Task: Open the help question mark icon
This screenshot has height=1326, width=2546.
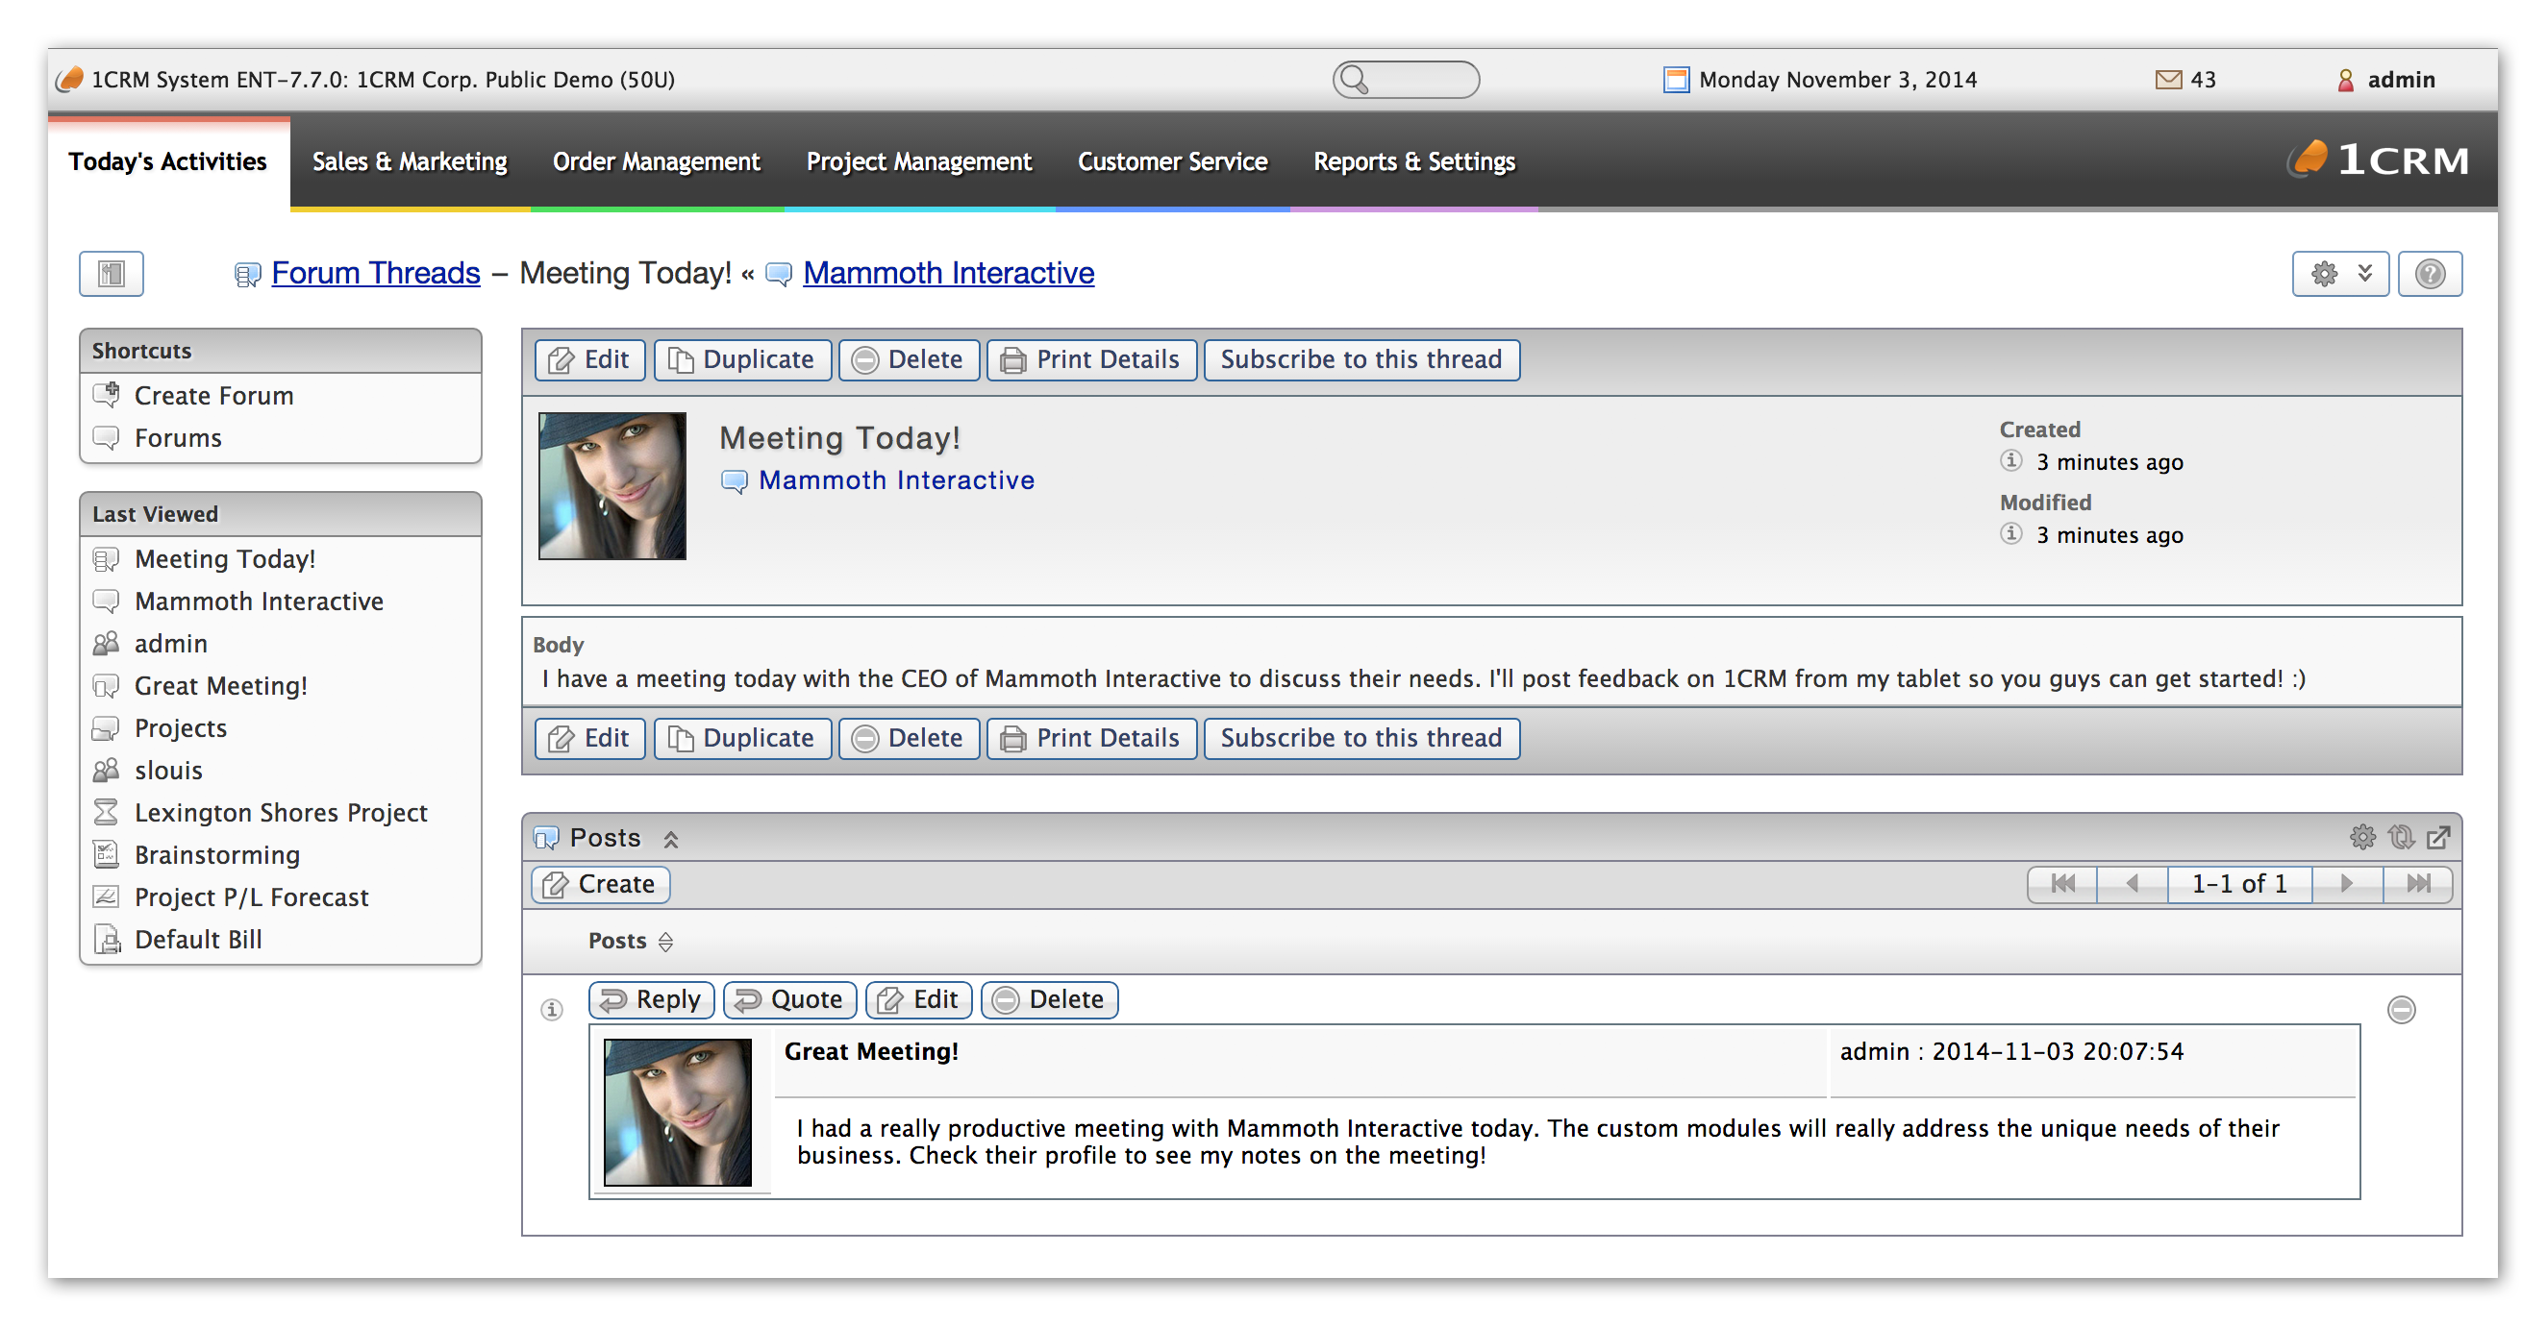Action: click(2430, 274)
